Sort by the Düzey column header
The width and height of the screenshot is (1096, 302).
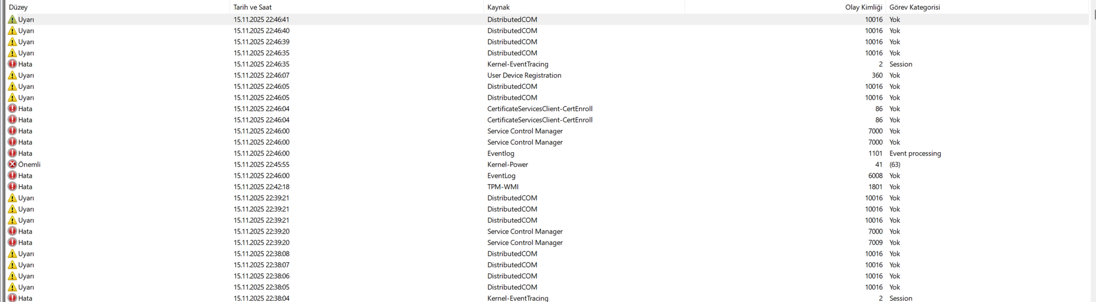click(18, 7)
